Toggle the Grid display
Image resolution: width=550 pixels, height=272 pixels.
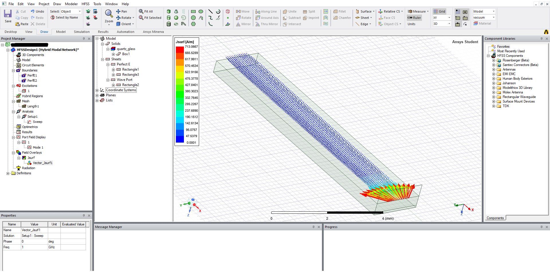[439, 11]
